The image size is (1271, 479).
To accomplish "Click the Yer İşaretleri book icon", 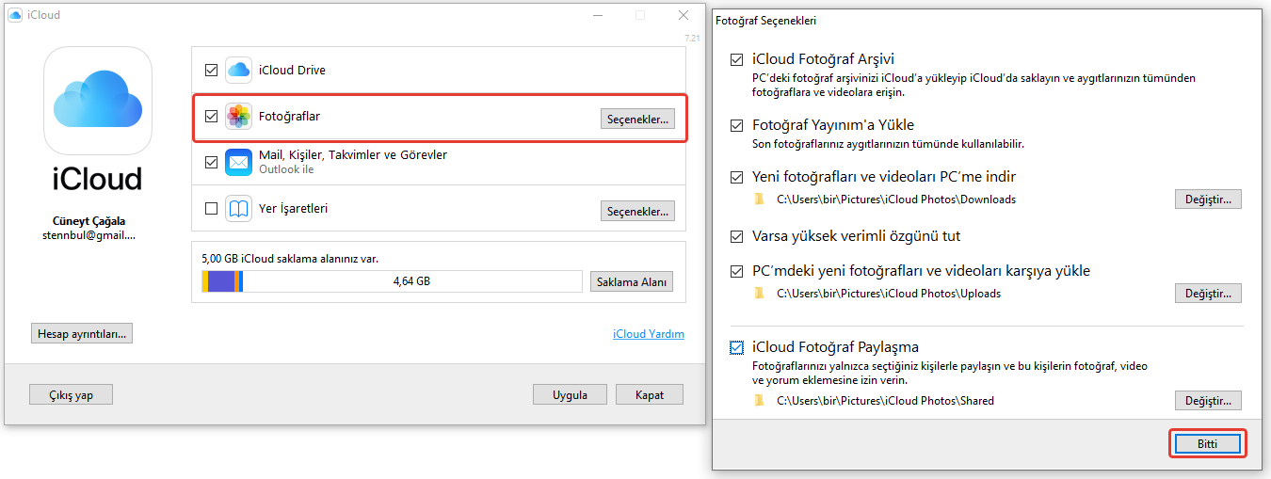I will click(238, 209).
